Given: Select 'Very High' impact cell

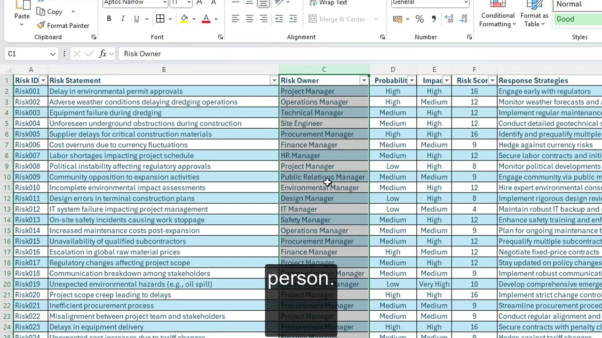Looking at the screenshot, I should (434, 284).
